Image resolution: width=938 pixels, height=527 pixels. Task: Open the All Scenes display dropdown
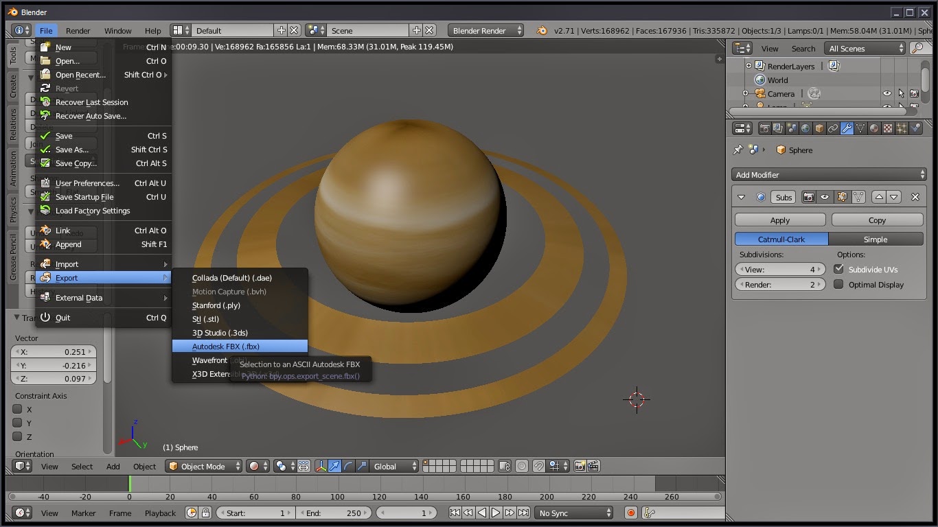[x=864, y=48]
